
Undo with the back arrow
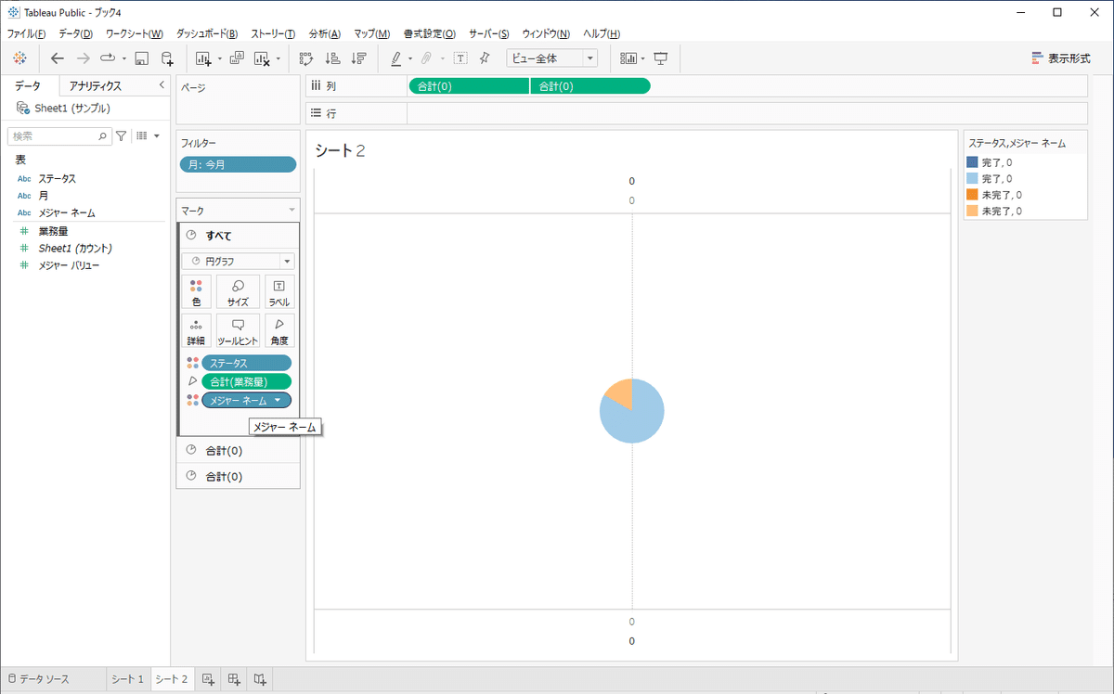point(58,58)
